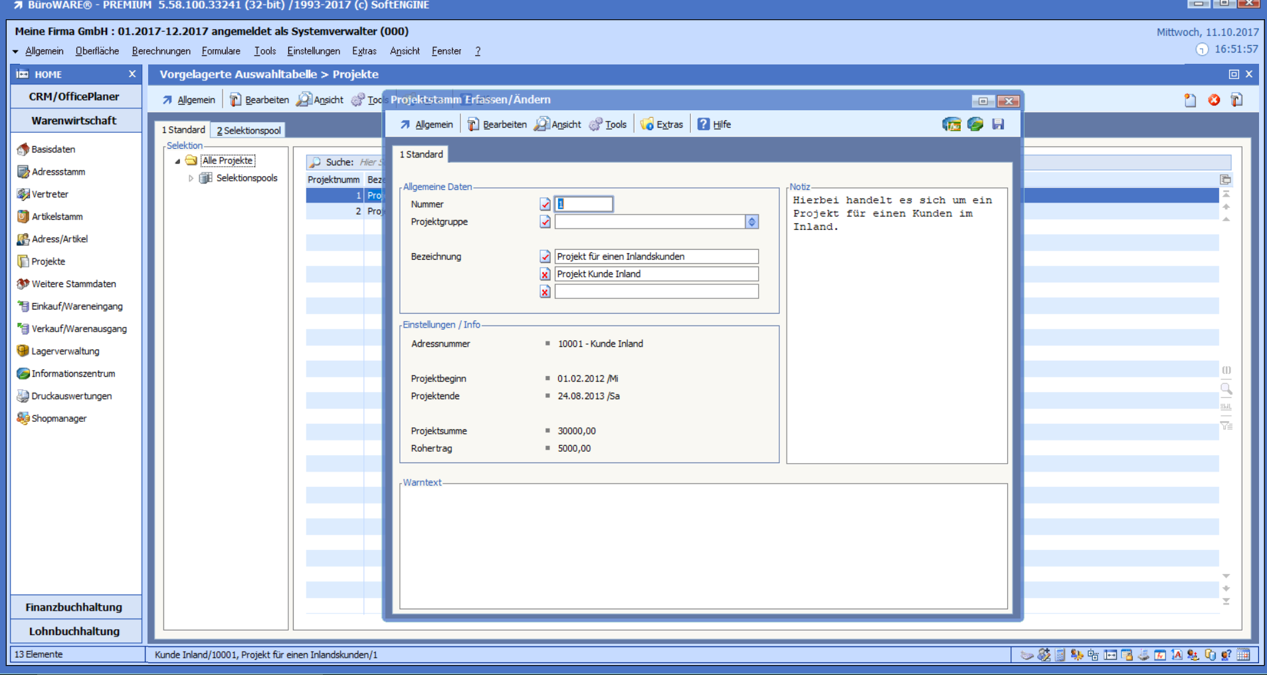
Task: Open the Finanzbuchhaltung section
Action: point(74,607)
